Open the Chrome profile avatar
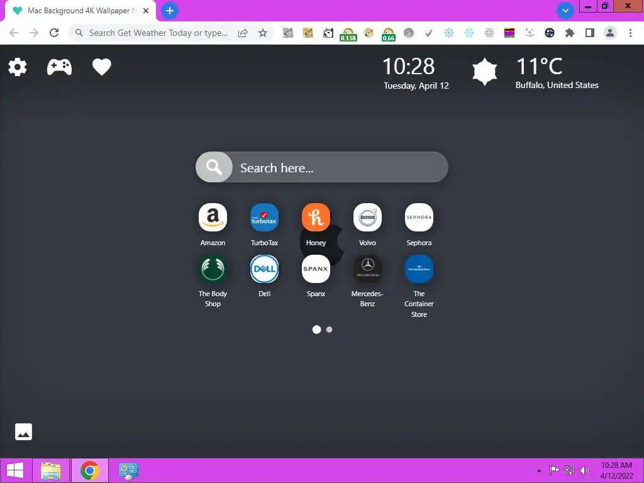This screenshot has height=483, width=644. click(610, 33)
